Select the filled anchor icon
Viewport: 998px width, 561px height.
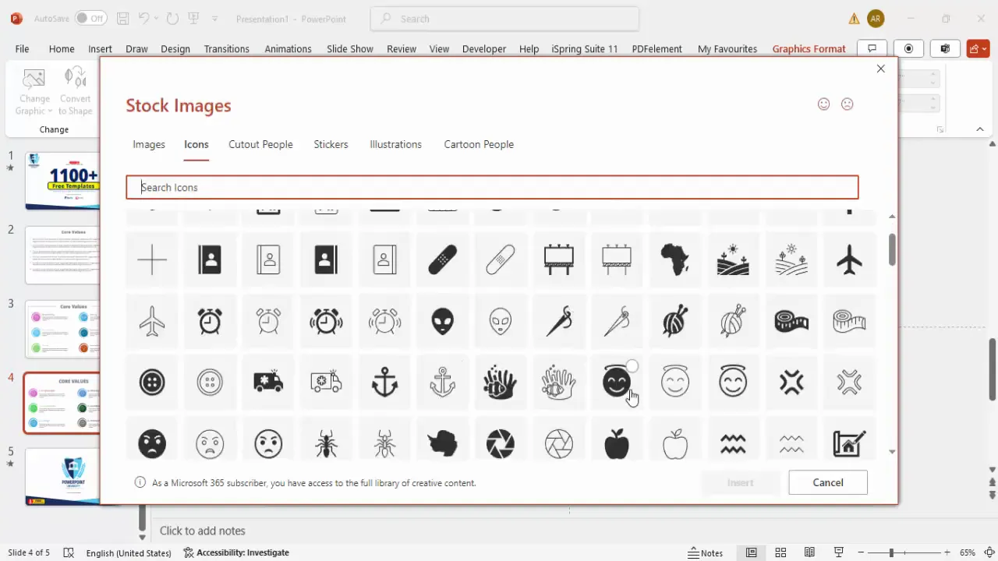(x=384, y=382)
